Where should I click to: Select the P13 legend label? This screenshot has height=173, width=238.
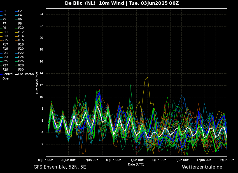[x=5, y=36]
